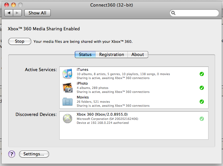223x166 pixels.
Task: Click 'Xbox™ 360 Media Sharing Enabled' heading
Action: (44, 29)
